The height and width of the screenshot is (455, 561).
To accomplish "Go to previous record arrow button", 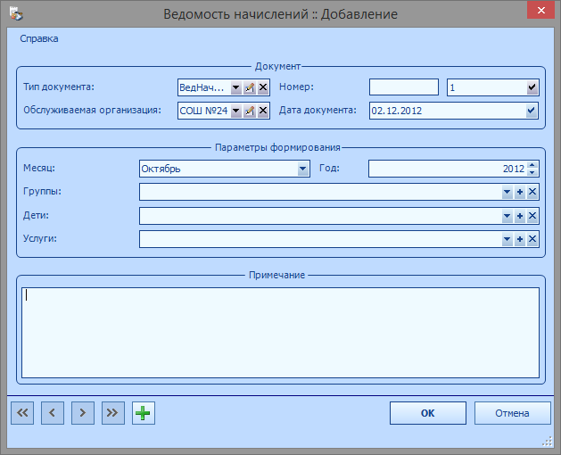I will point(53,413).
